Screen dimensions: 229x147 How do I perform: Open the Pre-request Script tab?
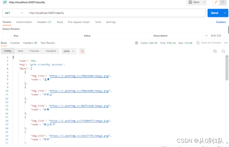tap(79, 22)
